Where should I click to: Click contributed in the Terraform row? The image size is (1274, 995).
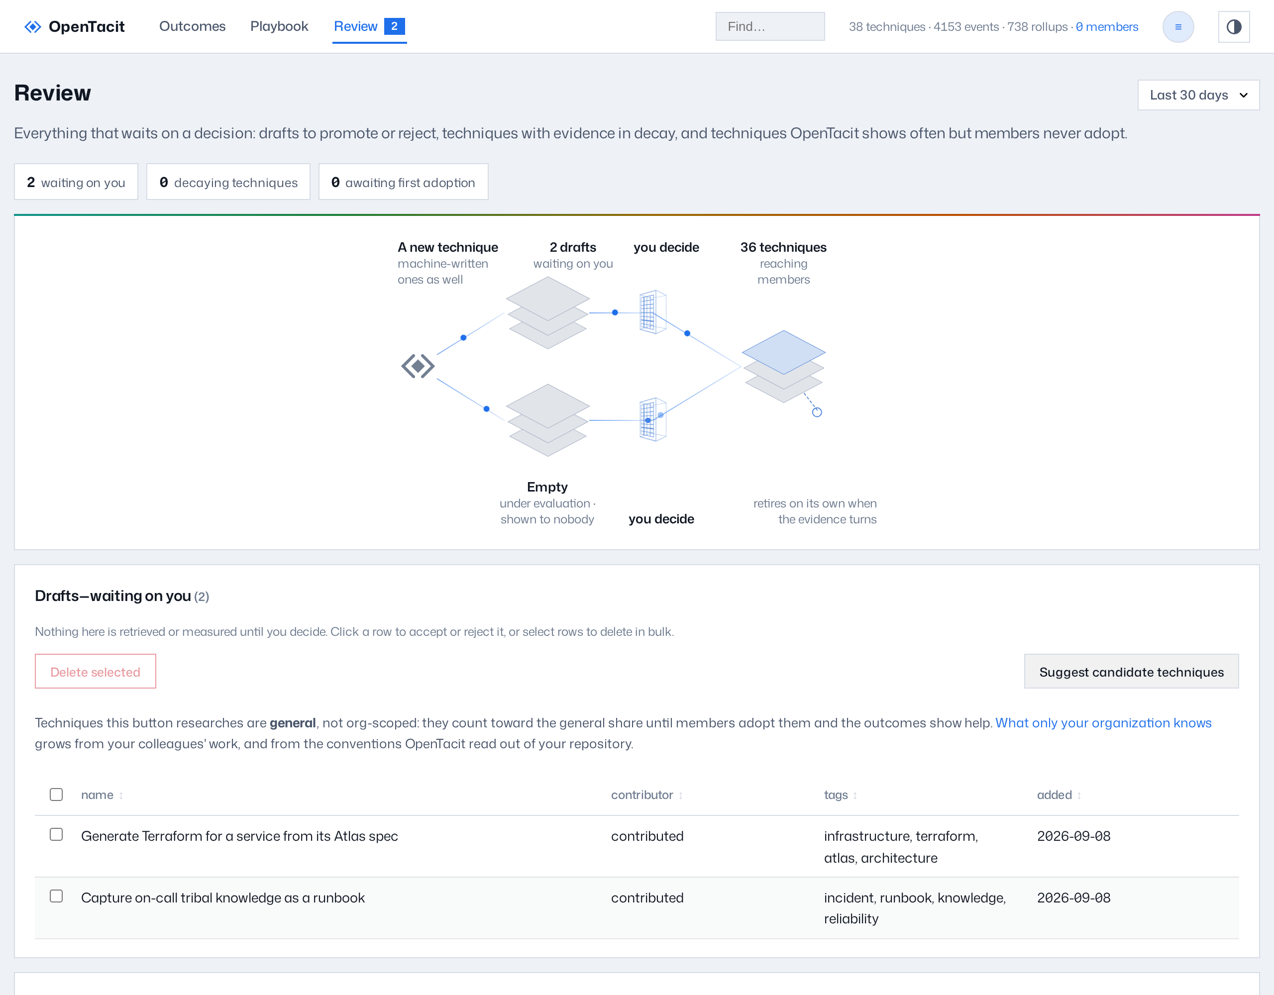pos(647,836)
